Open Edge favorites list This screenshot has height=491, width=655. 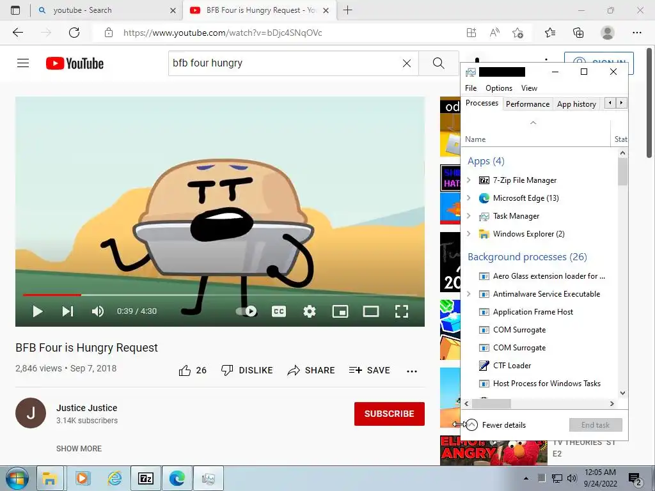coord(550,33)
